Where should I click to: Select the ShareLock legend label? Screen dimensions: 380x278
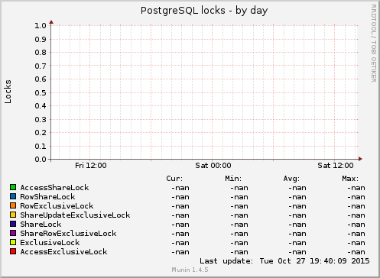click(x=41, y=225)
